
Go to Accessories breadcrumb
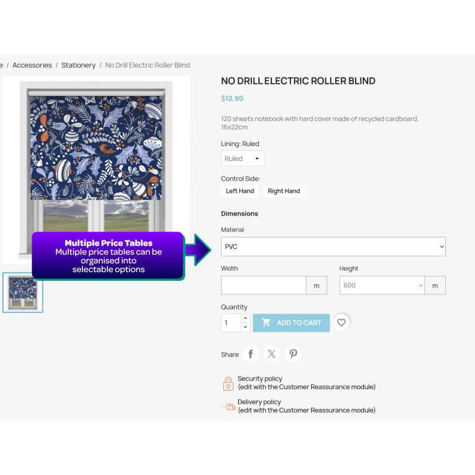[x=32, y=65]
